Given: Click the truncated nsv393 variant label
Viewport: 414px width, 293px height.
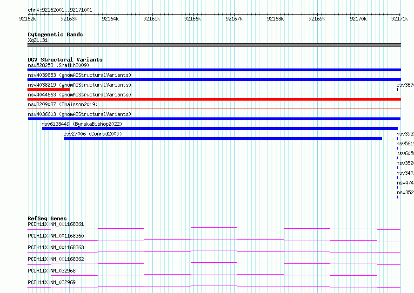Looking at the screenshot, I should [x=405, y=134].
